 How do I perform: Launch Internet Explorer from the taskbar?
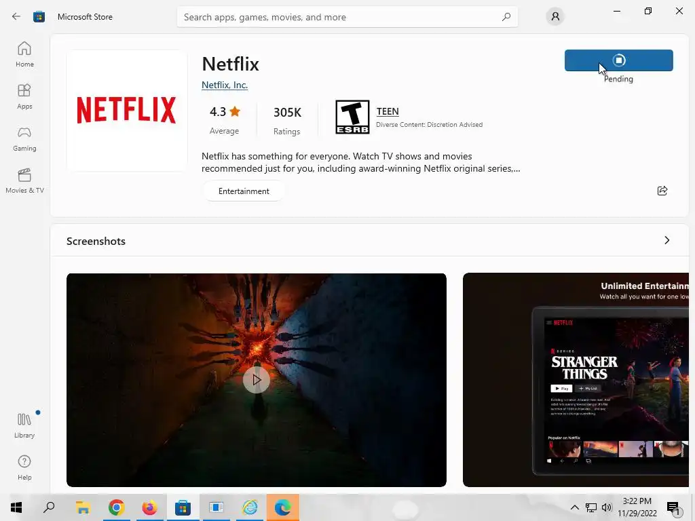coord(250,507)
